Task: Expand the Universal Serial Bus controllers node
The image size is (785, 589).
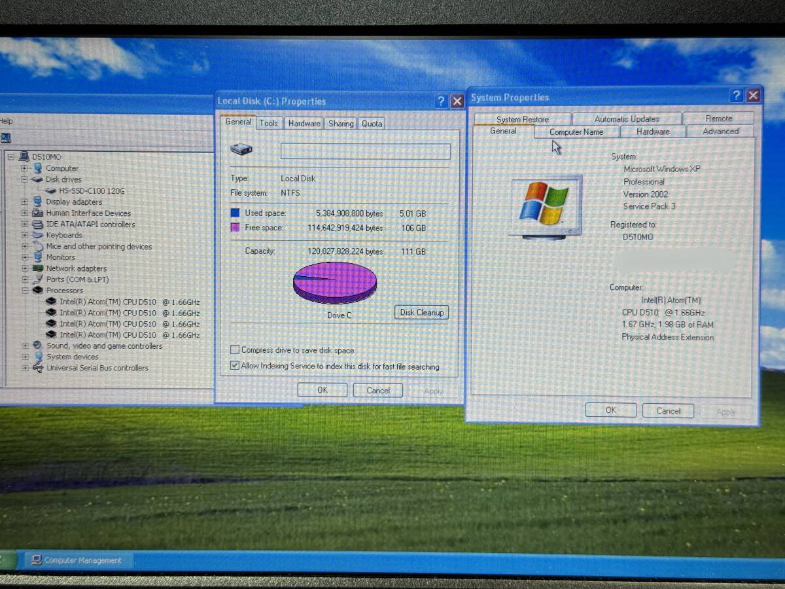Action: click(25, 368)
